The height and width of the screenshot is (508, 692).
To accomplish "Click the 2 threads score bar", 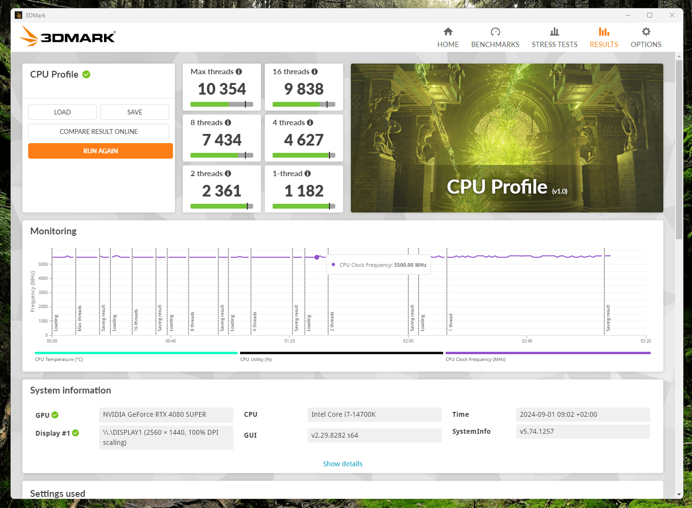I will 222,206.
